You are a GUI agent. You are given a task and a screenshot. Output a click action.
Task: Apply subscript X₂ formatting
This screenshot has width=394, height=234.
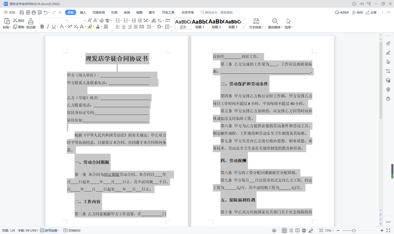76,27
